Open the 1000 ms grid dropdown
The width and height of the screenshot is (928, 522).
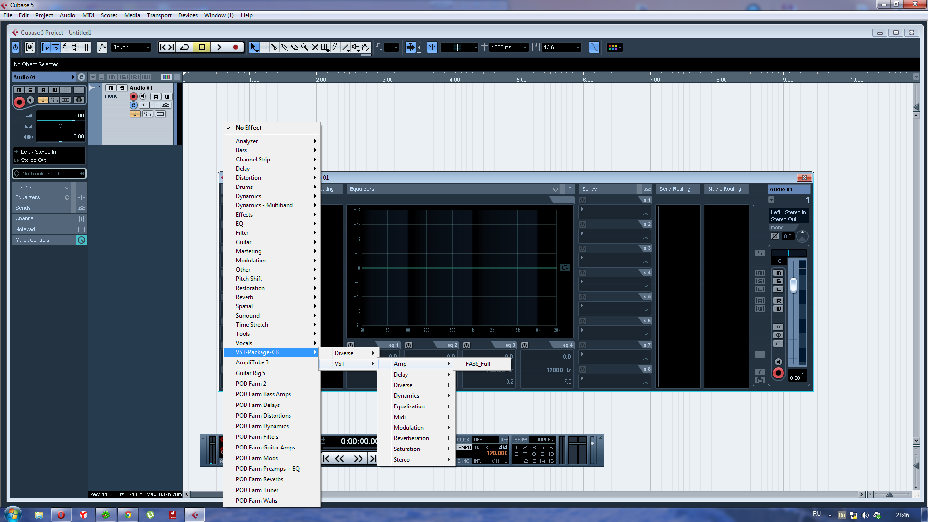coord(509,47)
